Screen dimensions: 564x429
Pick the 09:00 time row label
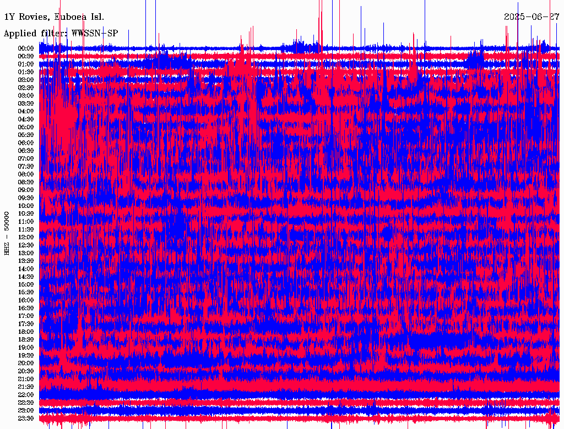[26, 190]
